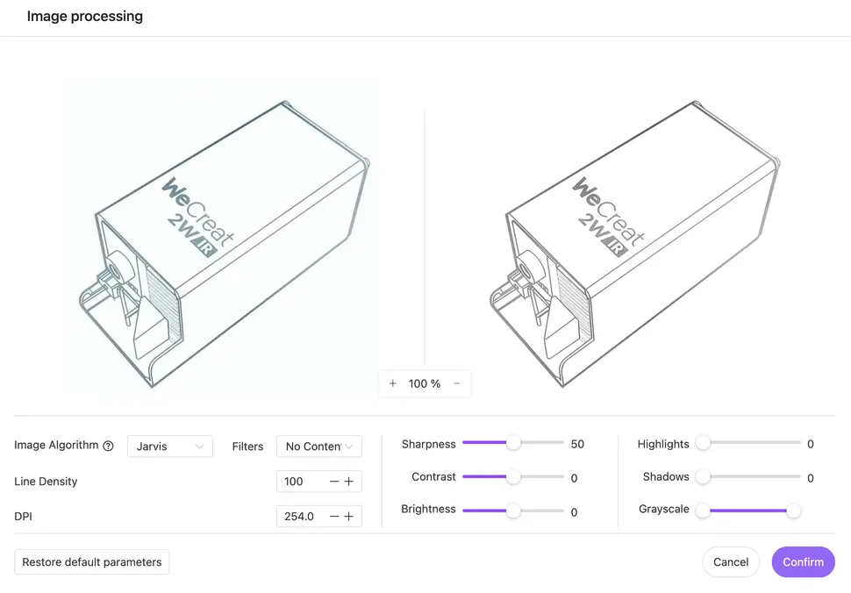This screenshot has height=593, width=851.
Task: Click the Contrast slider handle
Action: click(513, 477)
